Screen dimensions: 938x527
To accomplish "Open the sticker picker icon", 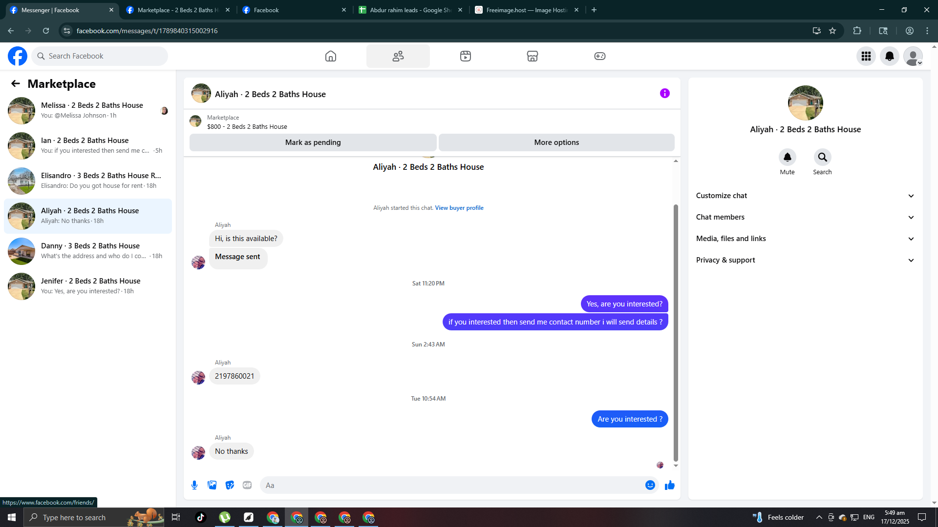I will (x=230, y=485).
